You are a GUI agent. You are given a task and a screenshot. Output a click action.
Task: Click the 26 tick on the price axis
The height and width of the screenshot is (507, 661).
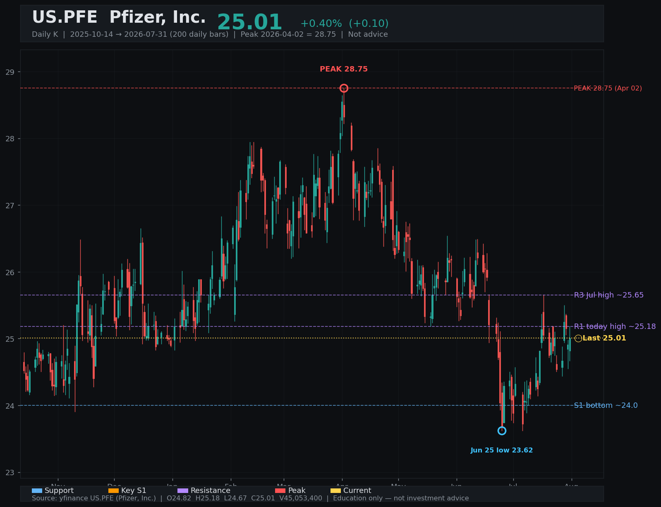coord(10,272)
